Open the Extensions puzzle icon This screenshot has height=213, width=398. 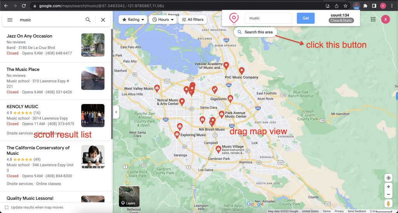365,6
